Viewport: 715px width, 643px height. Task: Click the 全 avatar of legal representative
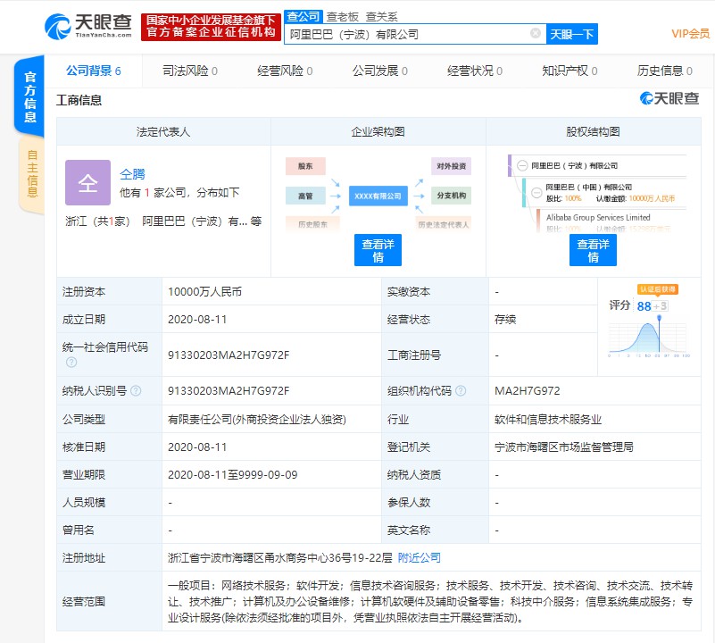point(87,182)
